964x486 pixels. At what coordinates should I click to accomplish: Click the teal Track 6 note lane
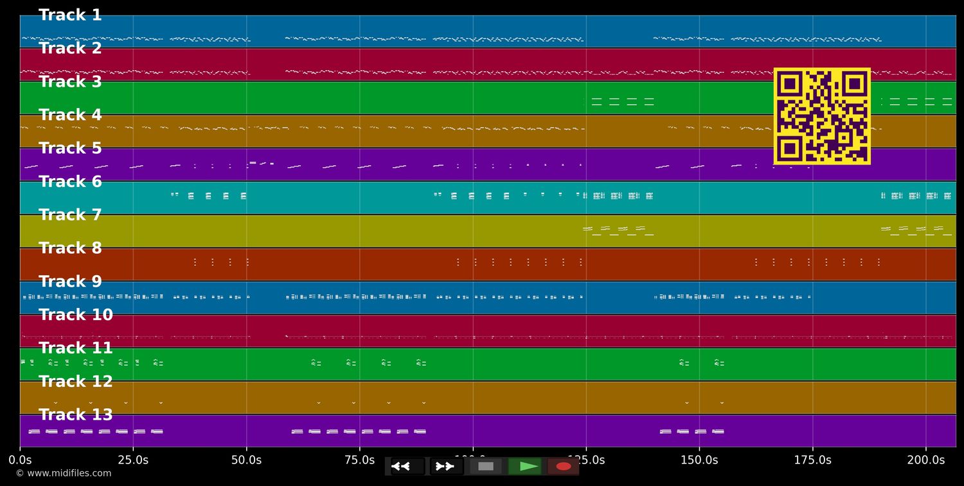tap(488, 197)
